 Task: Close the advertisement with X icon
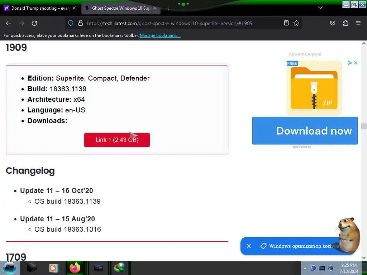tap(356, 63)
